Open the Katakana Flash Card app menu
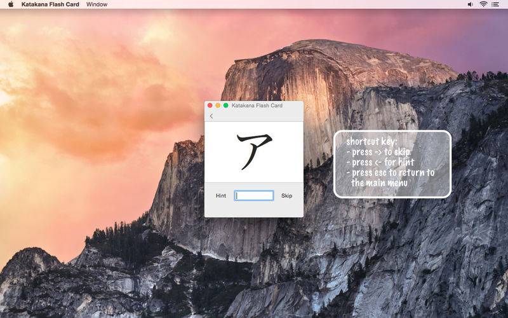Screen dimensions: 508x318 pyautogui.click(x=50, y=4)
